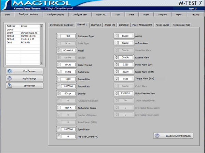Open the Start tab

pos(8,15)
